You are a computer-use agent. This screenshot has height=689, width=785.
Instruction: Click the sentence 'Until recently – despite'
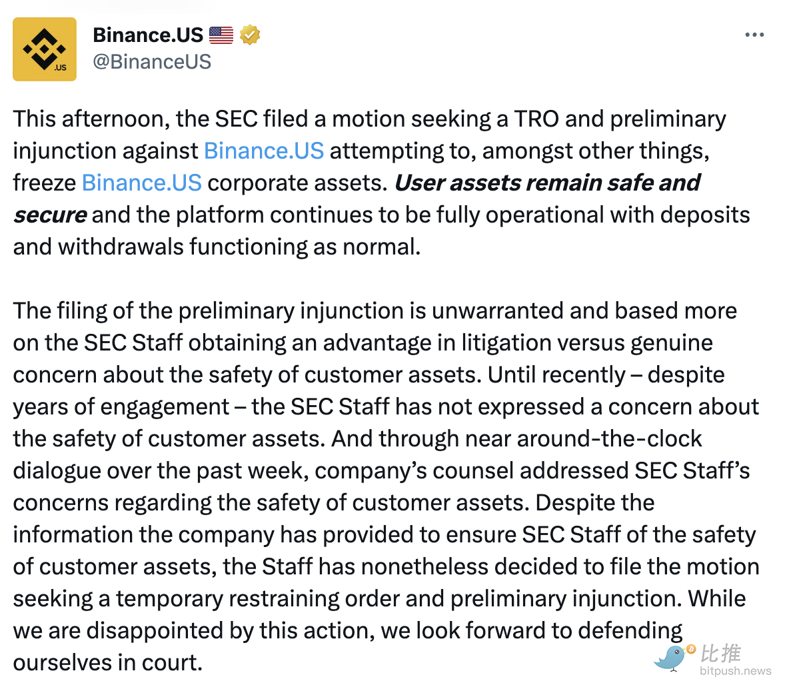[x=606, y=374]
